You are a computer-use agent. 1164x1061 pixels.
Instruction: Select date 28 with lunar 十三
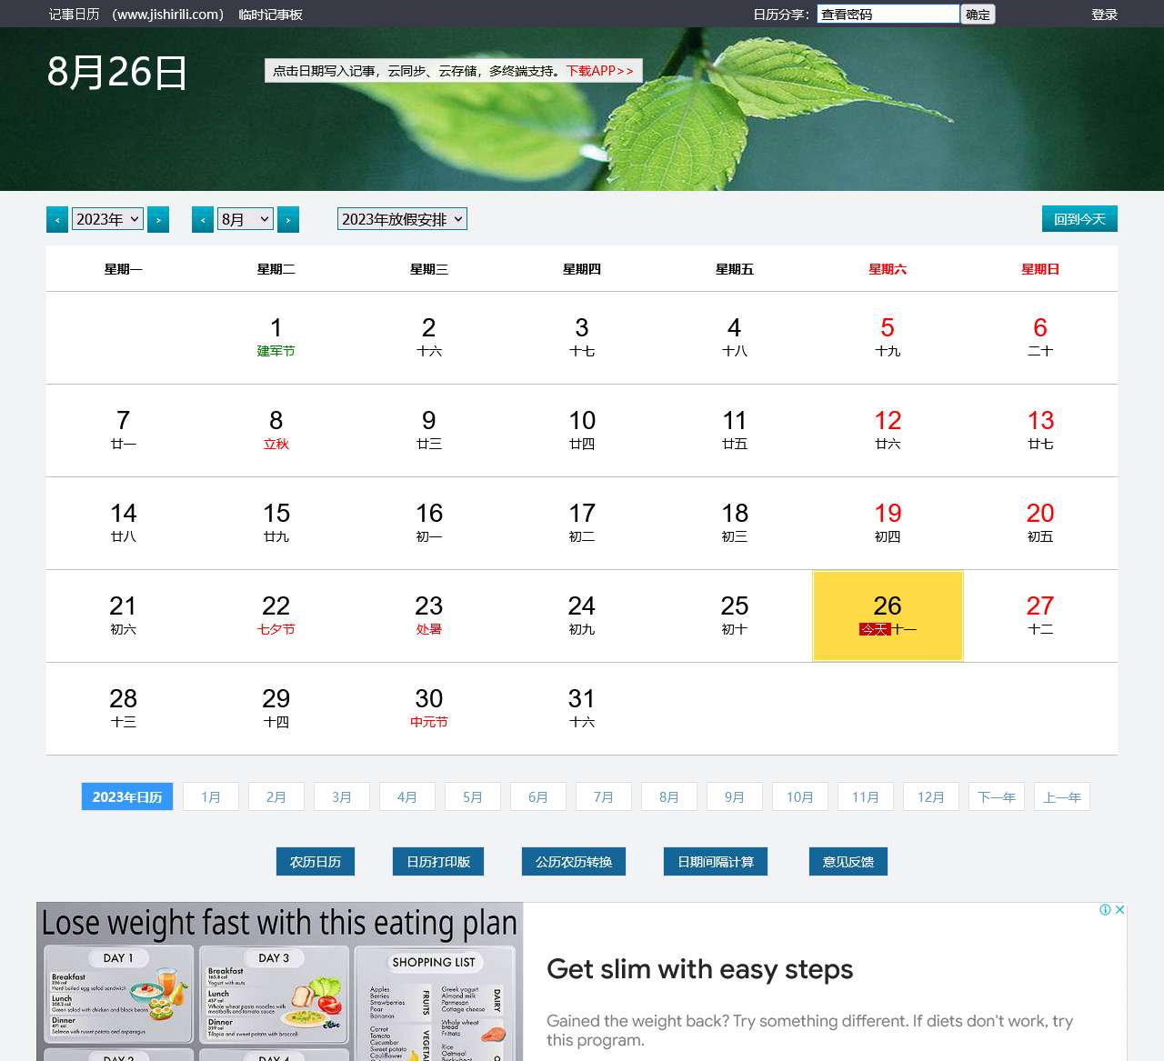pyautogui.click(x=124, y=708)
